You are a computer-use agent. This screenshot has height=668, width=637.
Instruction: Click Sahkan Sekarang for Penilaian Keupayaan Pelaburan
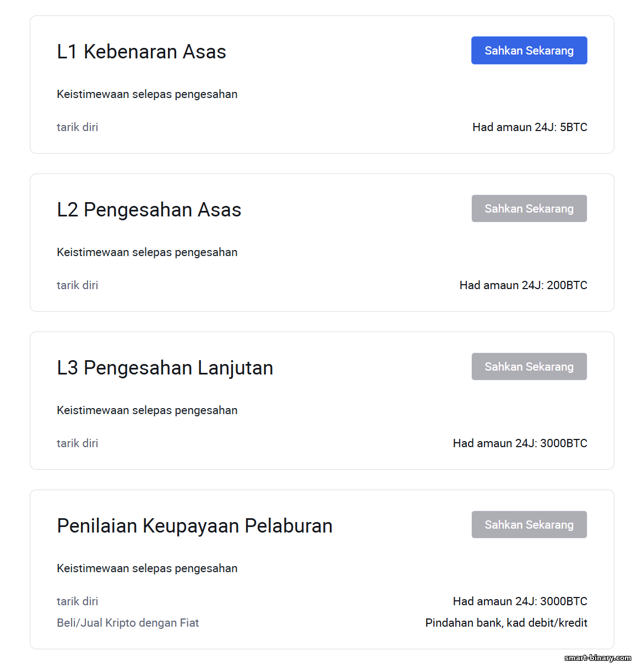coord(529,525)
